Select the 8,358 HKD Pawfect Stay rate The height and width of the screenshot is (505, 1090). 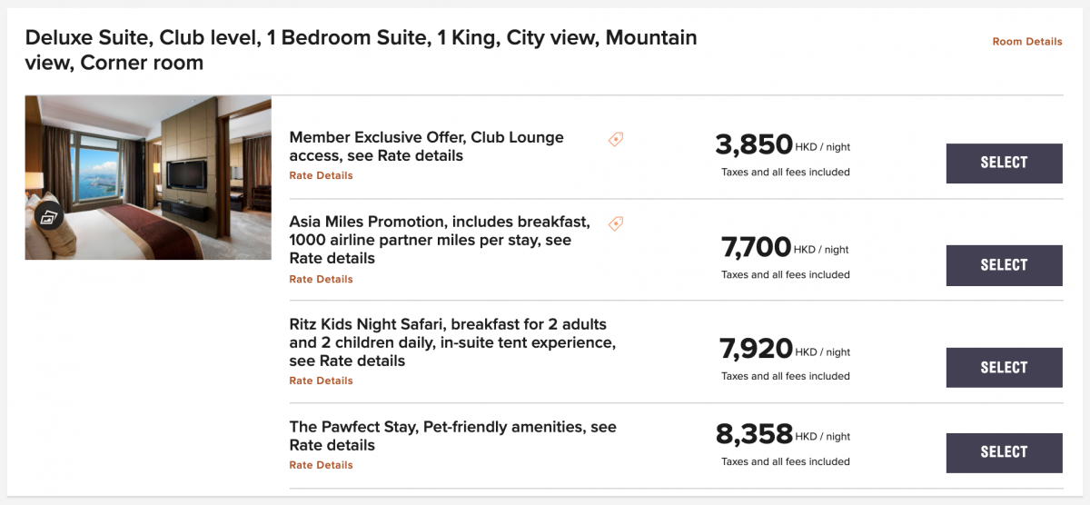1004,452
